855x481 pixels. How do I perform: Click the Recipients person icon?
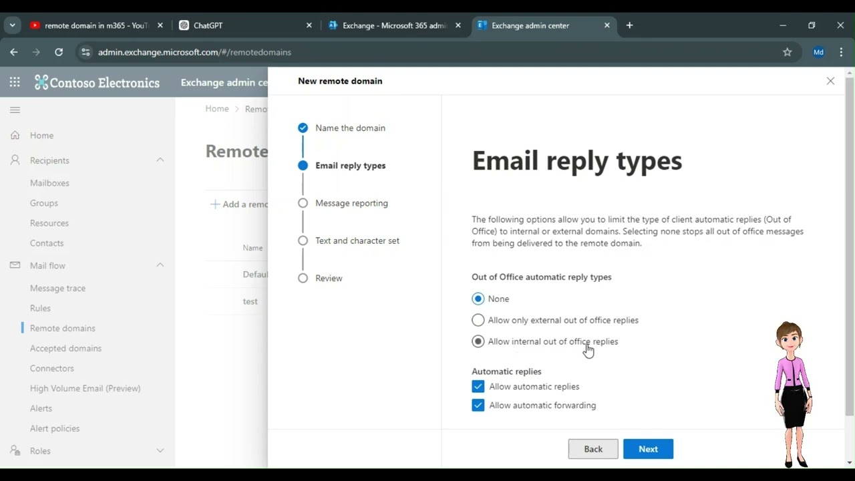(x=15, y=160)
